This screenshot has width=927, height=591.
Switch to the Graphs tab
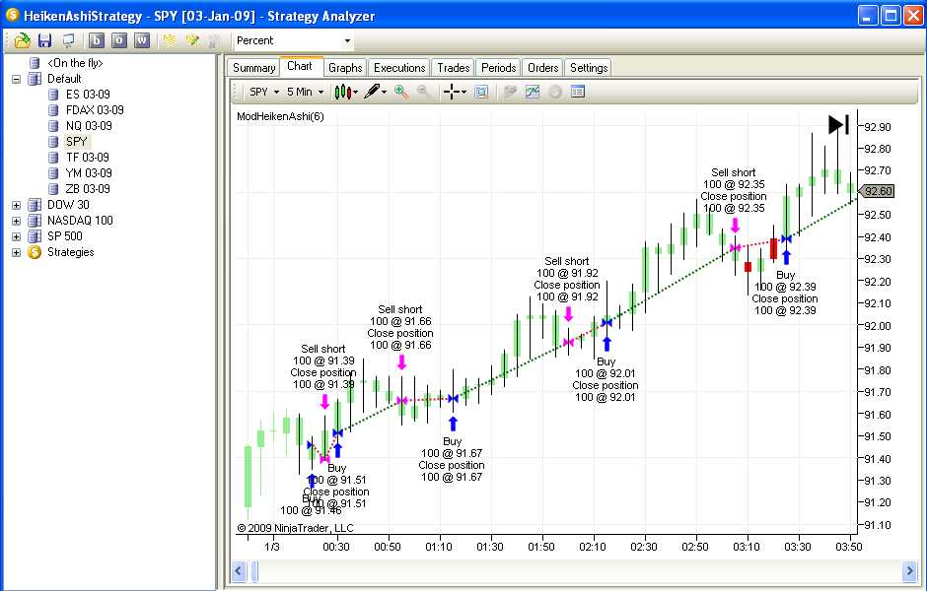[345, 68]
